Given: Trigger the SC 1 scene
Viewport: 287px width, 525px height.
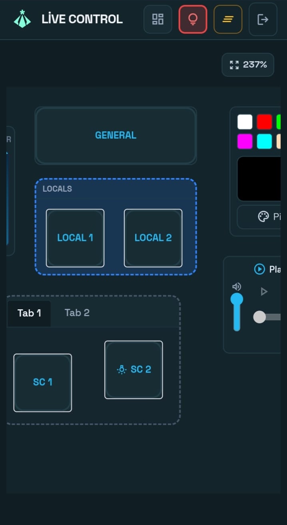Looking at the screenshot, I should [x=43, y=383].
